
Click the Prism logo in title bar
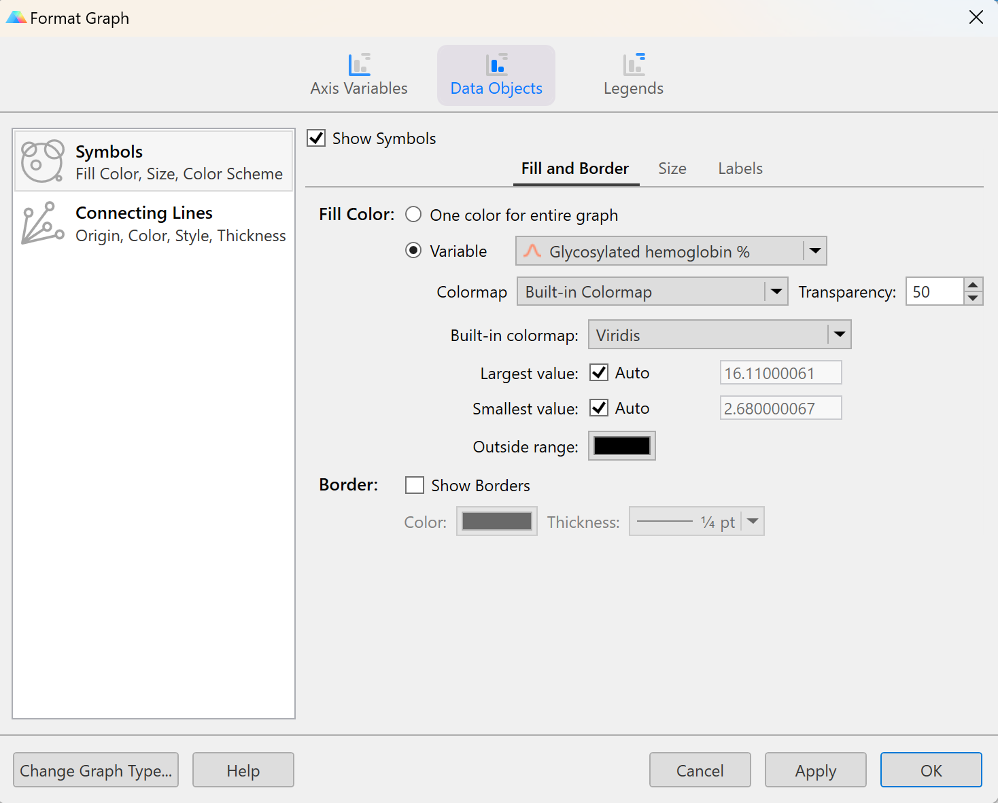[x=16, y=18]
